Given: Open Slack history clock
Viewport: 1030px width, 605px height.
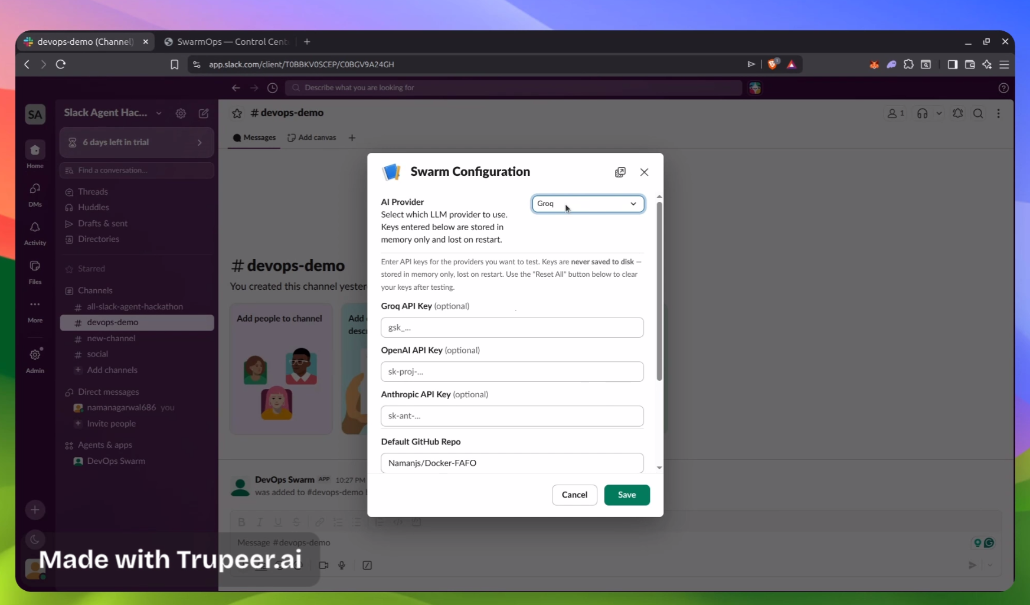Looking at the screenshot, I should pos(272,88).
